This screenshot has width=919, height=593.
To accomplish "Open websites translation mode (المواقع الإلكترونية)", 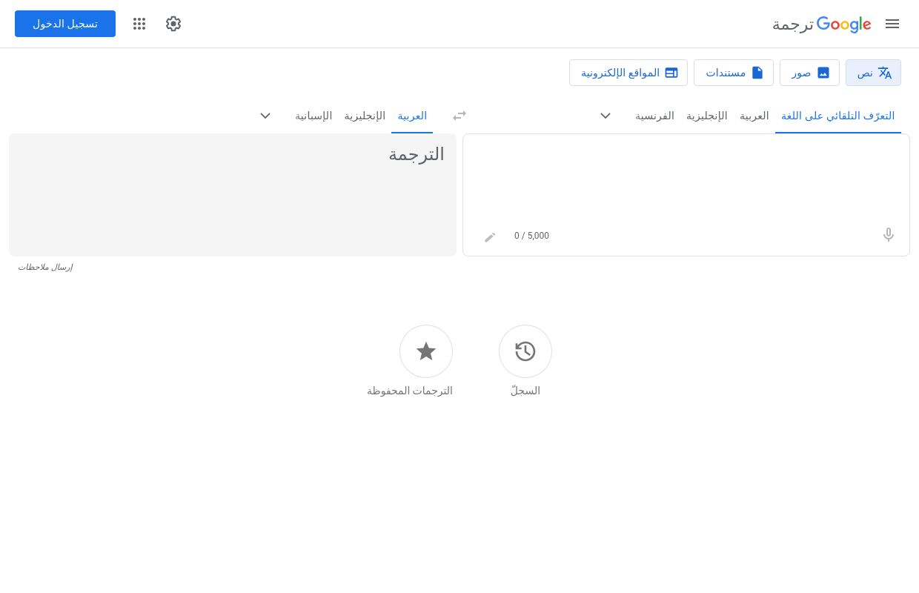I will (x=628, y=73).
